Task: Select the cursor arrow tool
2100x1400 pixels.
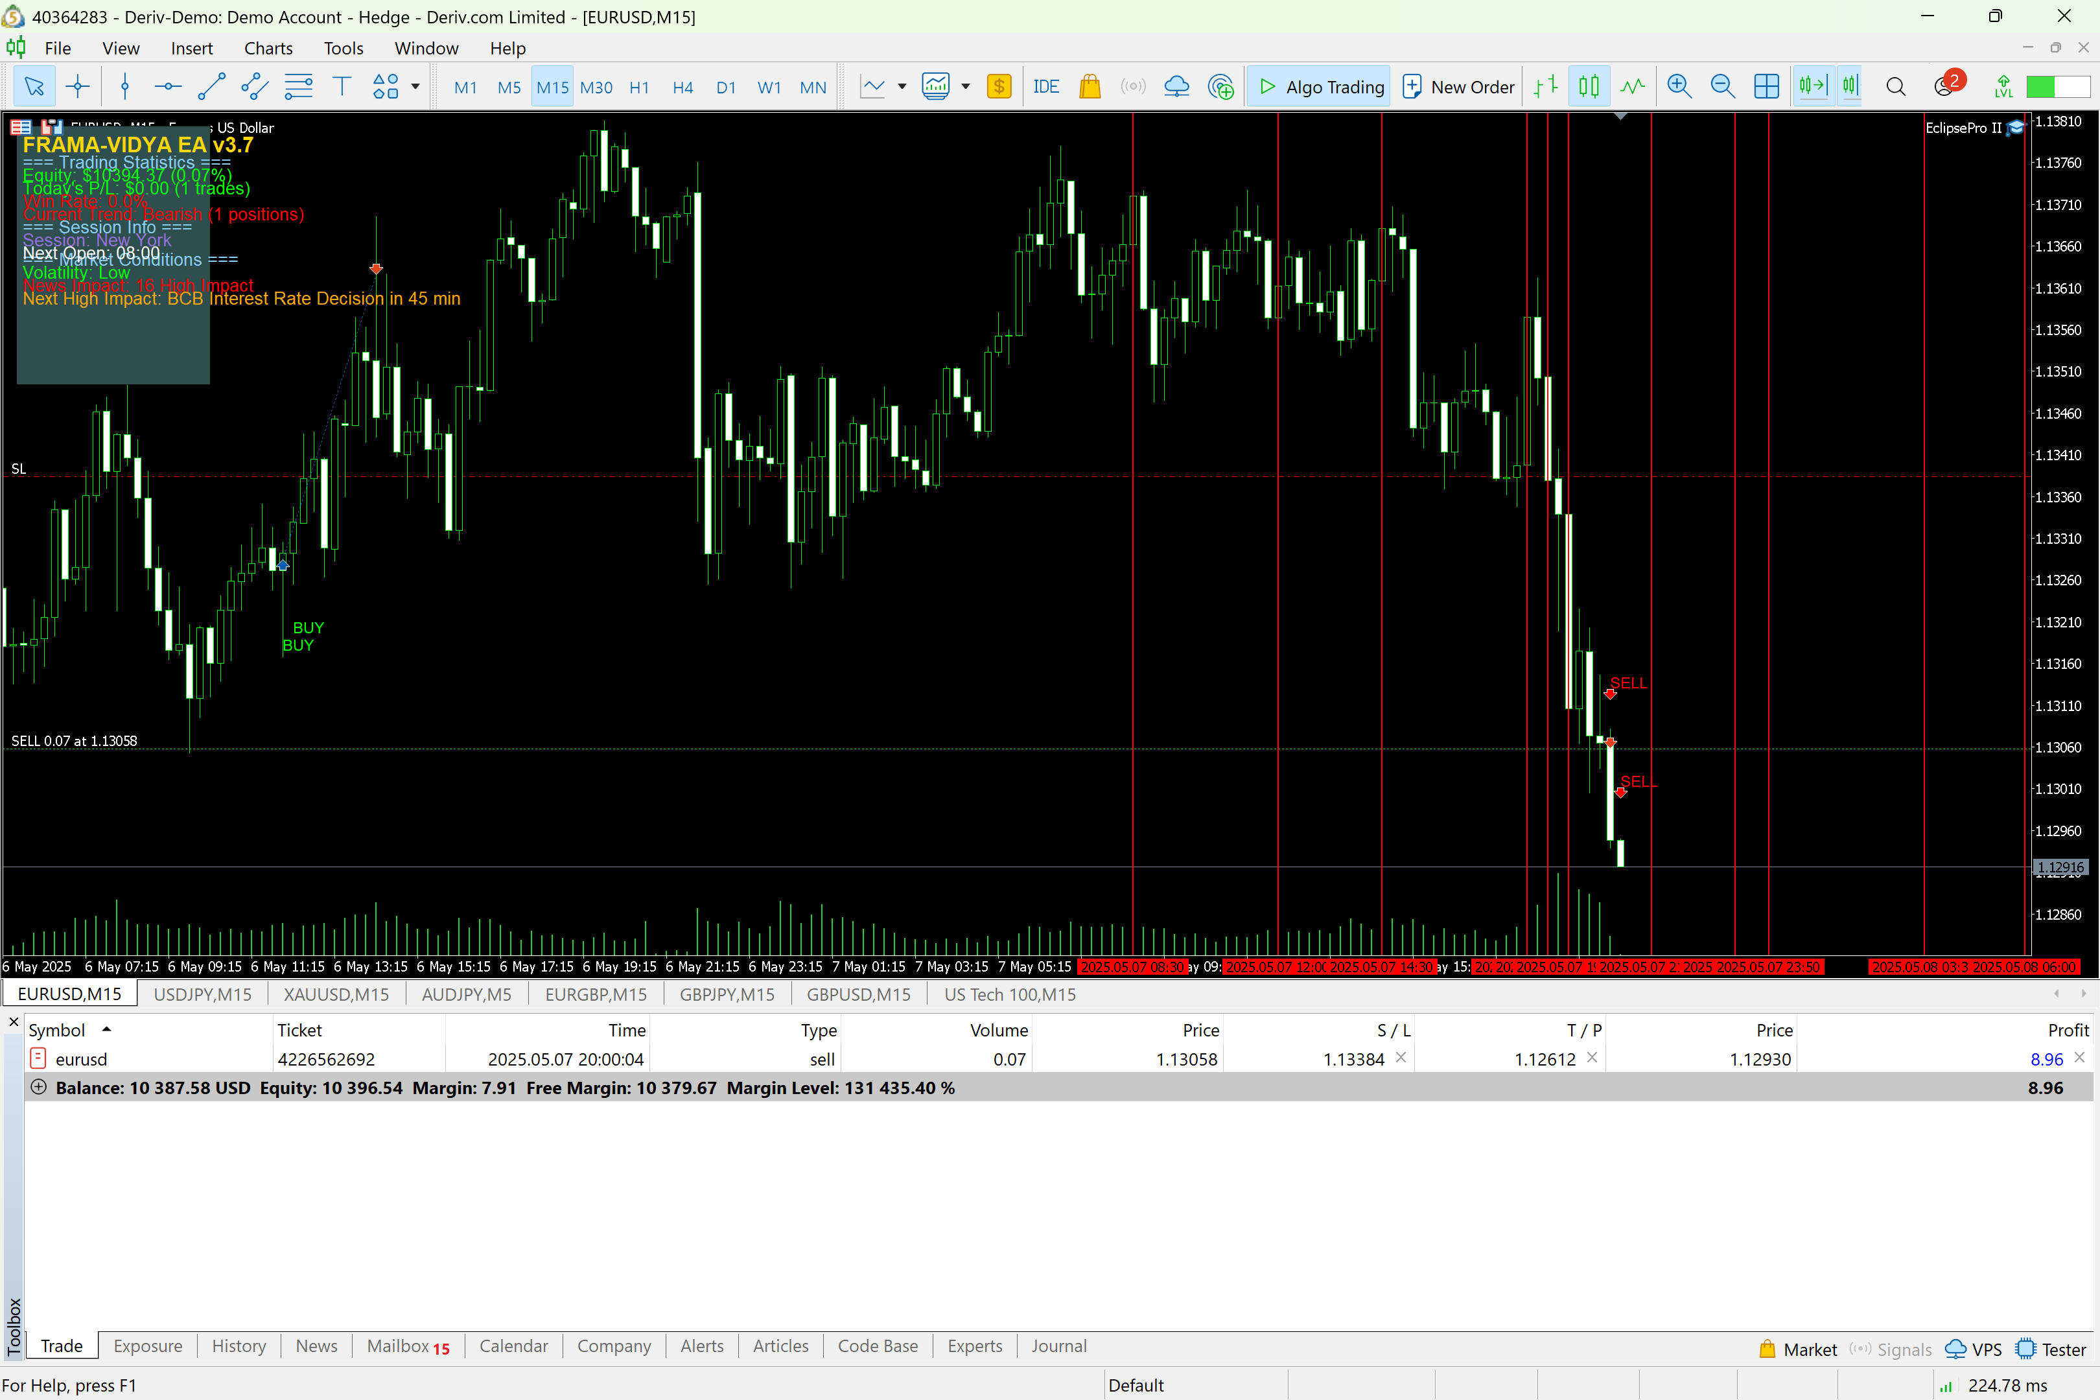Action: tap(35, 87)
